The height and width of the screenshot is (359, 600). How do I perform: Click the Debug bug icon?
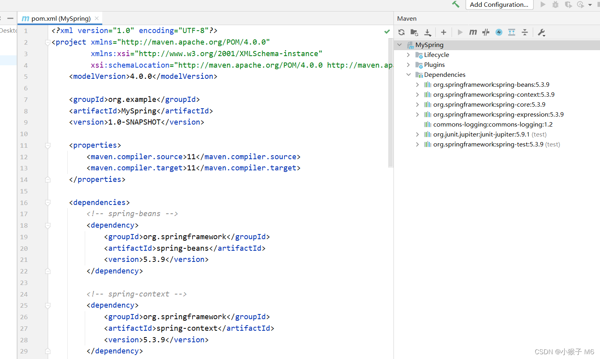[555, 4]
